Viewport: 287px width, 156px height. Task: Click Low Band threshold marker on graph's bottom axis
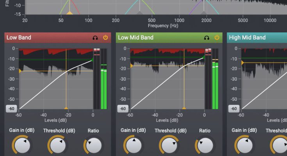click(66, 108)
